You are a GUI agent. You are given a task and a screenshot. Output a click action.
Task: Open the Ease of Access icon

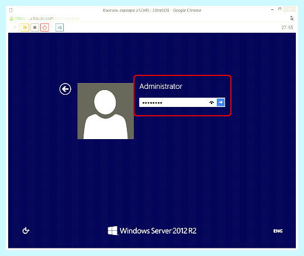[26, 231]
